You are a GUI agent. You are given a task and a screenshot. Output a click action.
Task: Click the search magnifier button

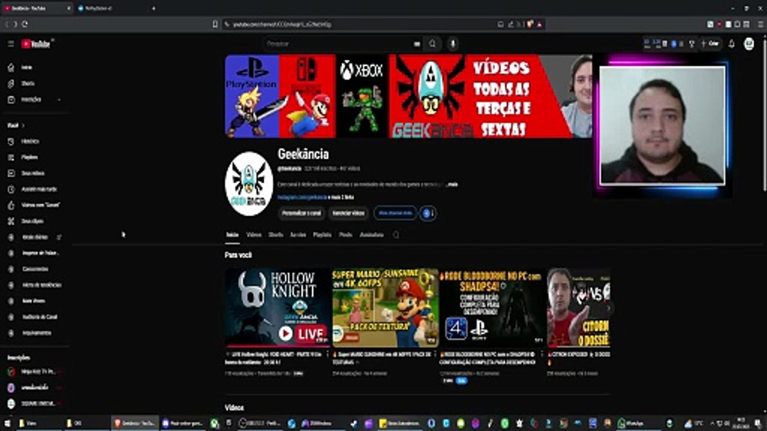(x=433, y=44)
